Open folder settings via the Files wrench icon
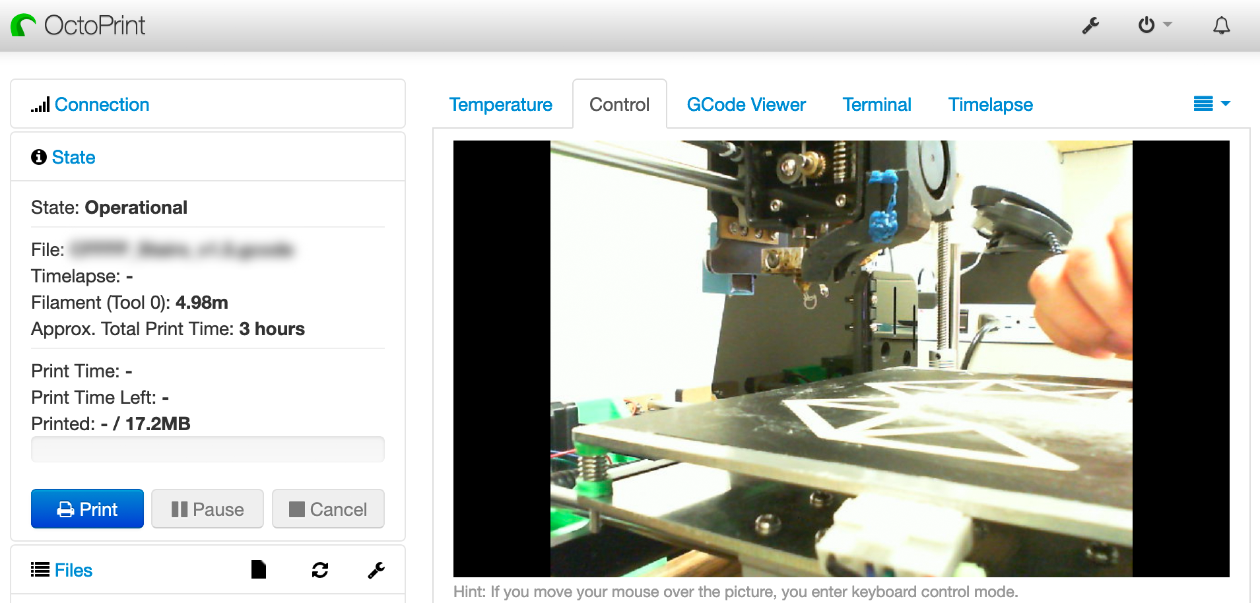1260x603 pixels. pyautogui.click(x=375, y=569)
